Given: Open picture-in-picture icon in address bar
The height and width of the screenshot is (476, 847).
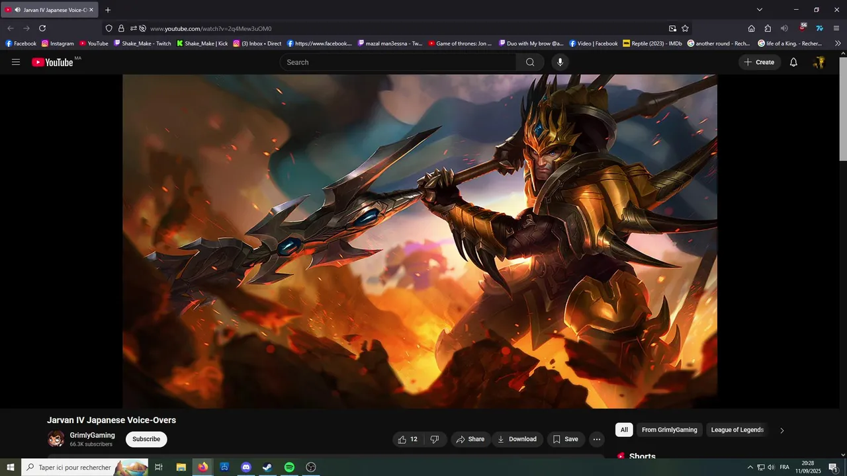Looking at the screenshot, I should click(x=672, y=28).
